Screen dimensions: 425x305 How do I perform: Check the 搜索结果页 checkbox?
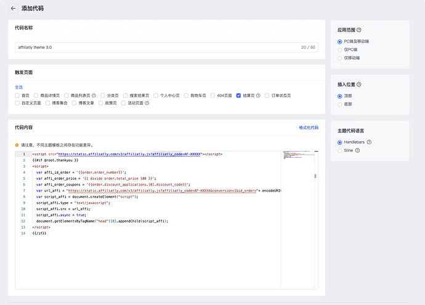tap(125, 96)
